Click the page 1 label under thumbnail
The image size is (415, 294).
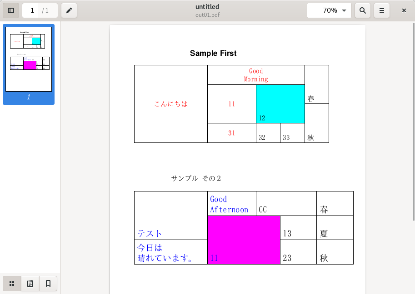click(x=29, y=98)
